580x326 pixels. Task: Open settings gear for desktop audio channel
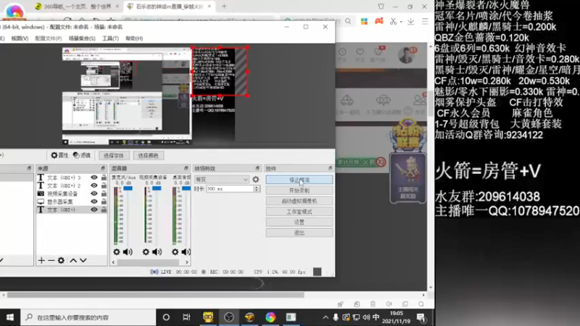[175, 251]
